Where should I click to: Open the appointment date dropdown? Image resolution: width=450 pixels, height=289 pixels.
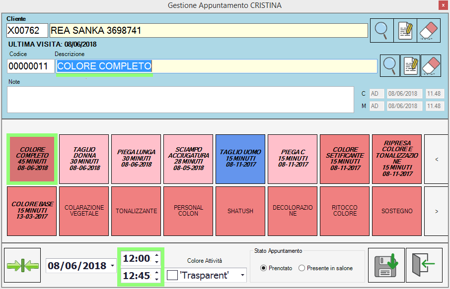(113, 266)
